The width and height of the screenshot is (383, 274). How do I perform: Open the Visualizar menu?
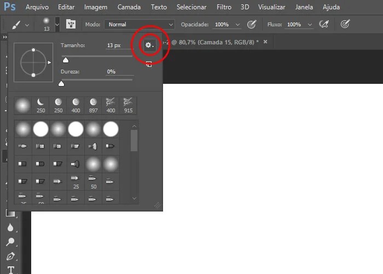pyautogui.click(x=271, y=7)
